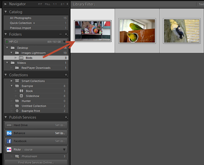
Task: Select the Hunter collection label
Action: coord(26,101)
